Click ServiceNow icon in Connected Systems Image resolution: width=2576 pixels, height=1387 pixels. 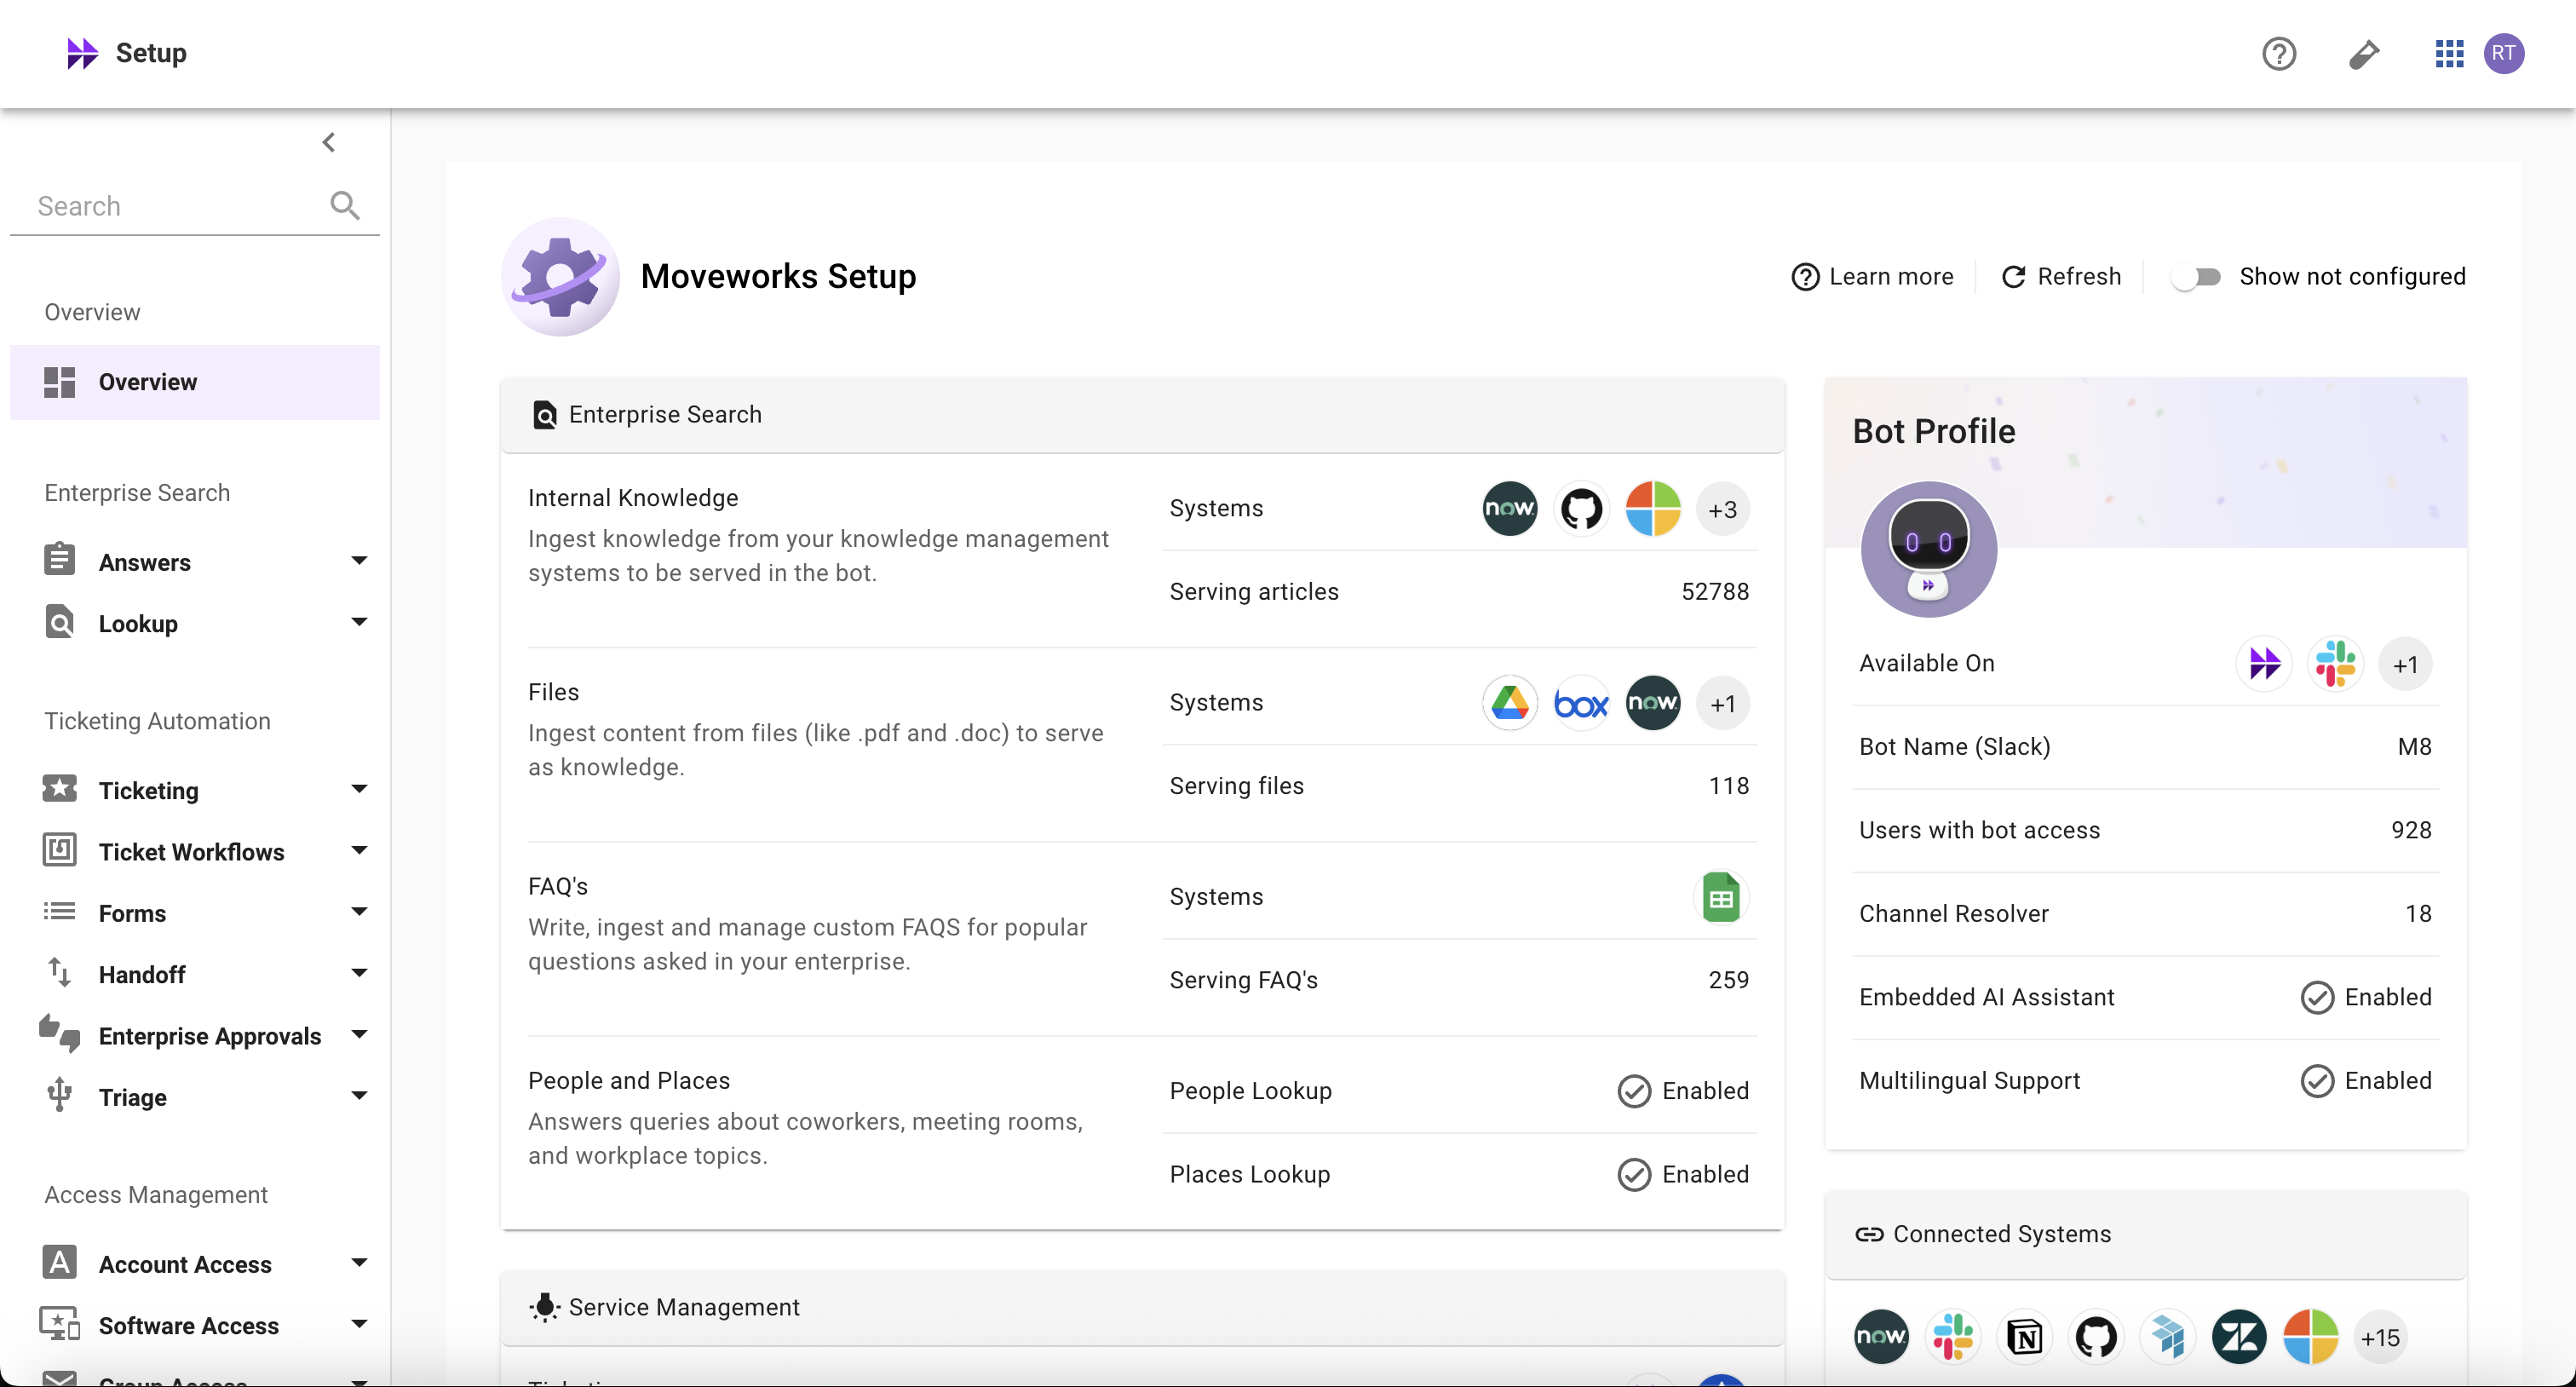1881,1336
